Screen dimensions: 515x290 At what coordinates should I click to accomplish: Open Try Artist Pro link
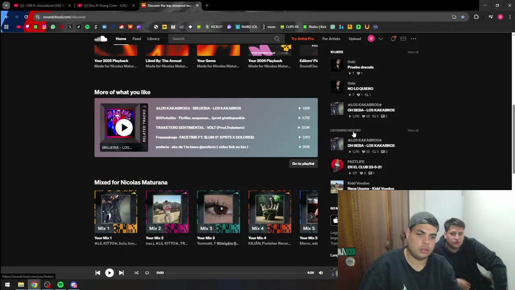[303, 39]
